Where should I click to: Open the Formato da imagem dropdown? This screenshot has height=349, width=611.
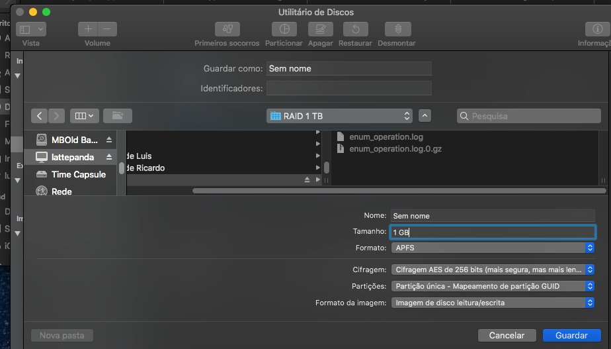click(x=493, y=303)
